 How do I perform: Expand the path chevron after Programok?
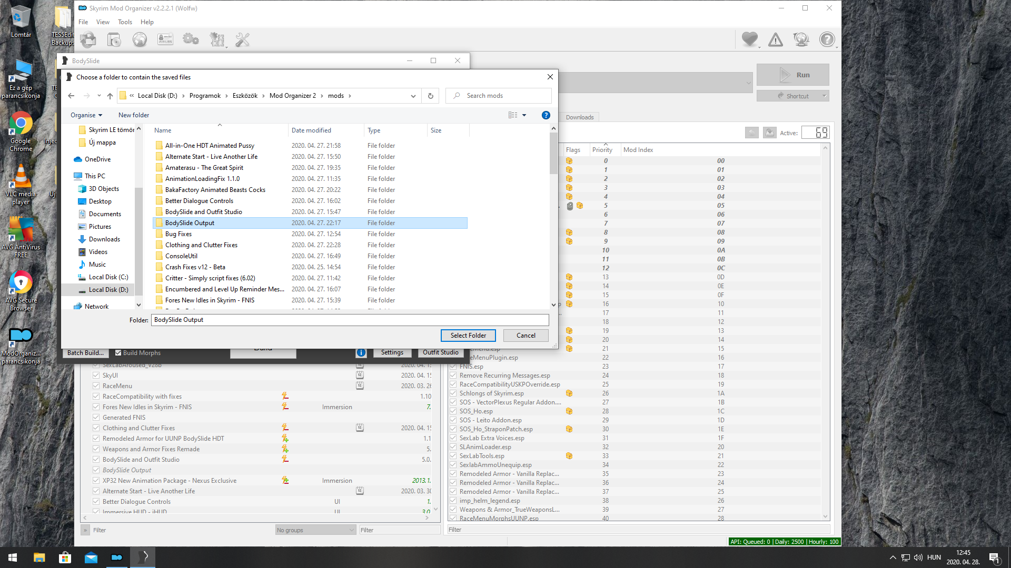click(x=226, y=96)
